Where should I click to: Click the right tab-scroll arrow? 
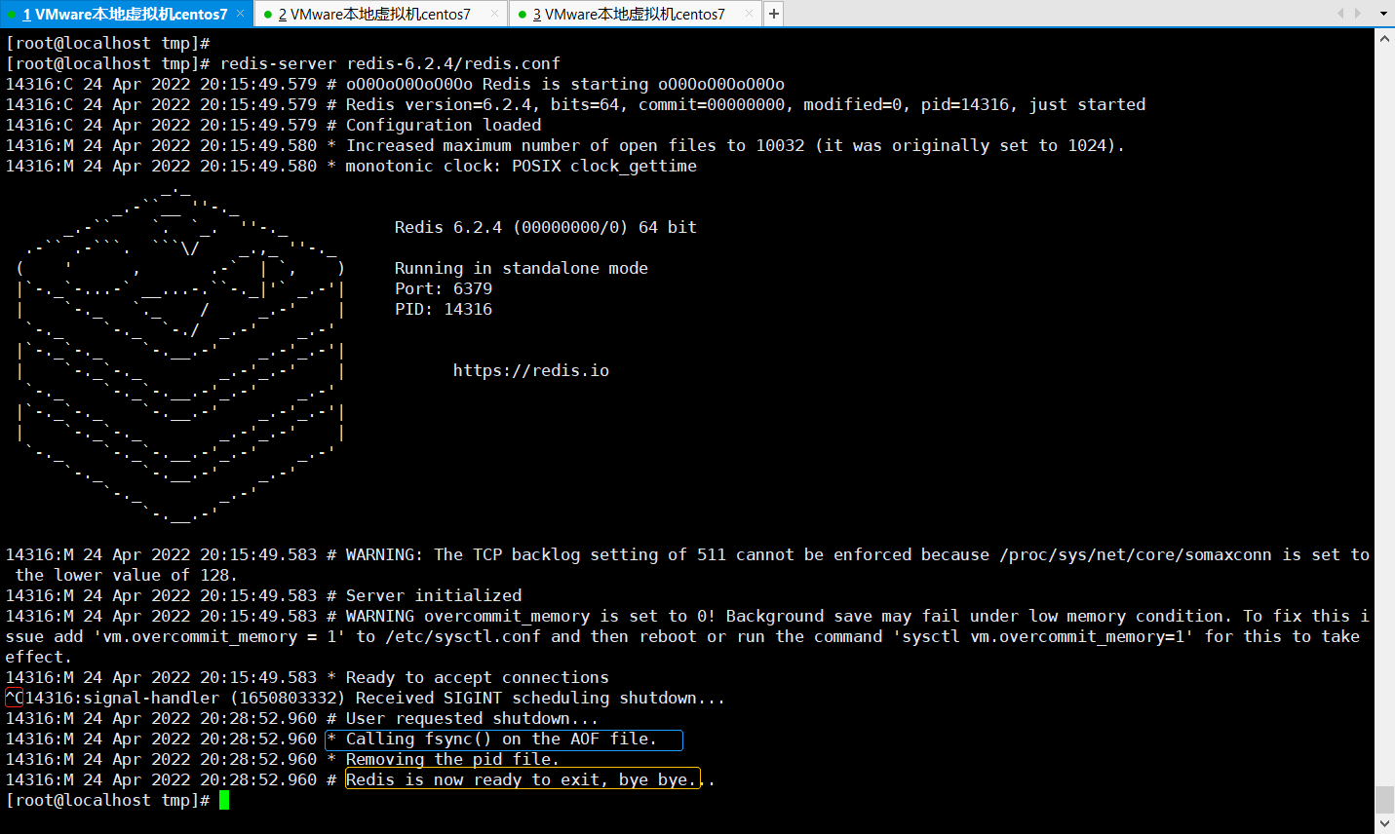tap(1358, 14)
